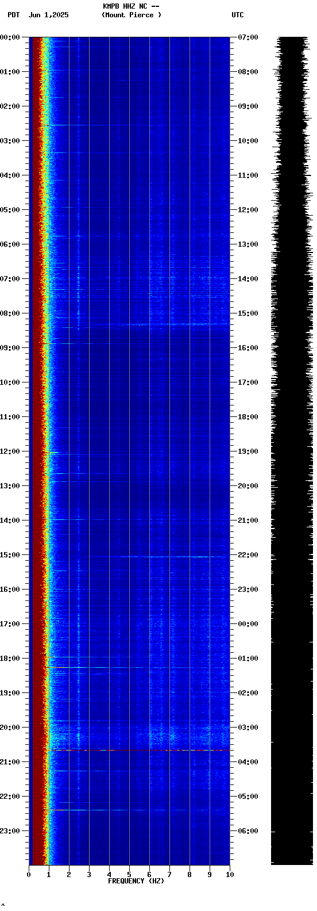Click the 02:00 label on the PDT axis
Image resolution: width=317 pixels, height=911 pixels.
pos(10,106)
